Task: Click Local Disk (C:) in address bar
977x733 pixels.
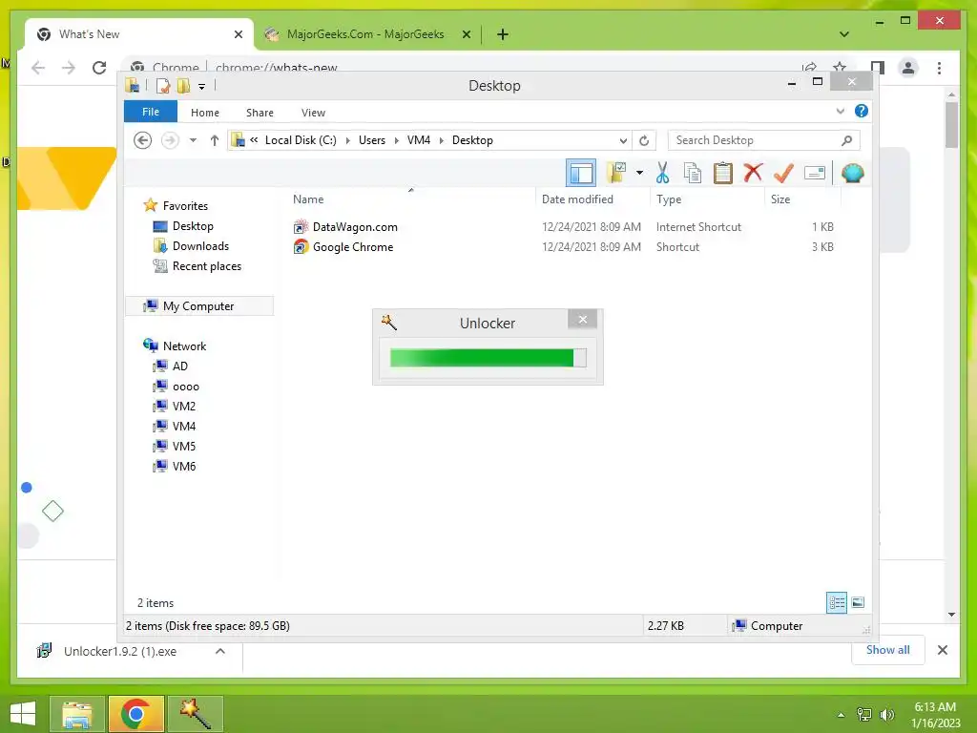Action: click(x=301, y=140)
